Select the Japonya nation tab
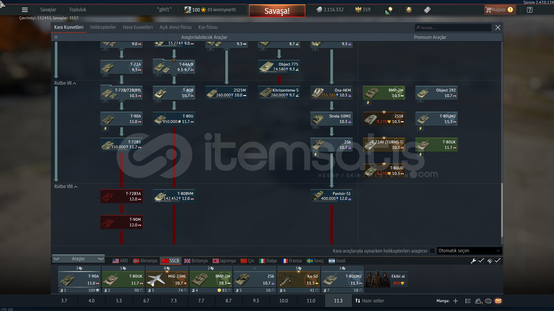554x311 pixels. (224, 261)
